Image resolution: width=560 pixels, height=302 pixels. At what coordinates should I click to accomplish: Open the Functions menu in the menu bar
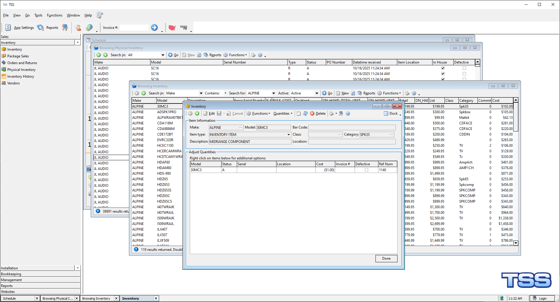pyautogui.click(x=54, y=15)
